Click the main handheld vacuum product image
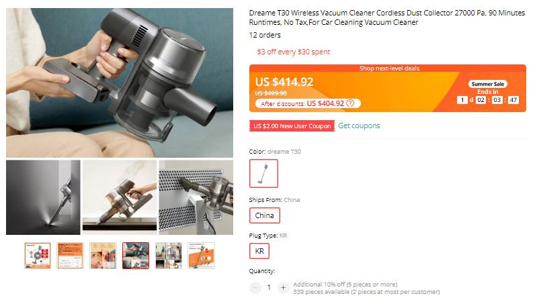 pyautogui.click(x=120, y=83)
